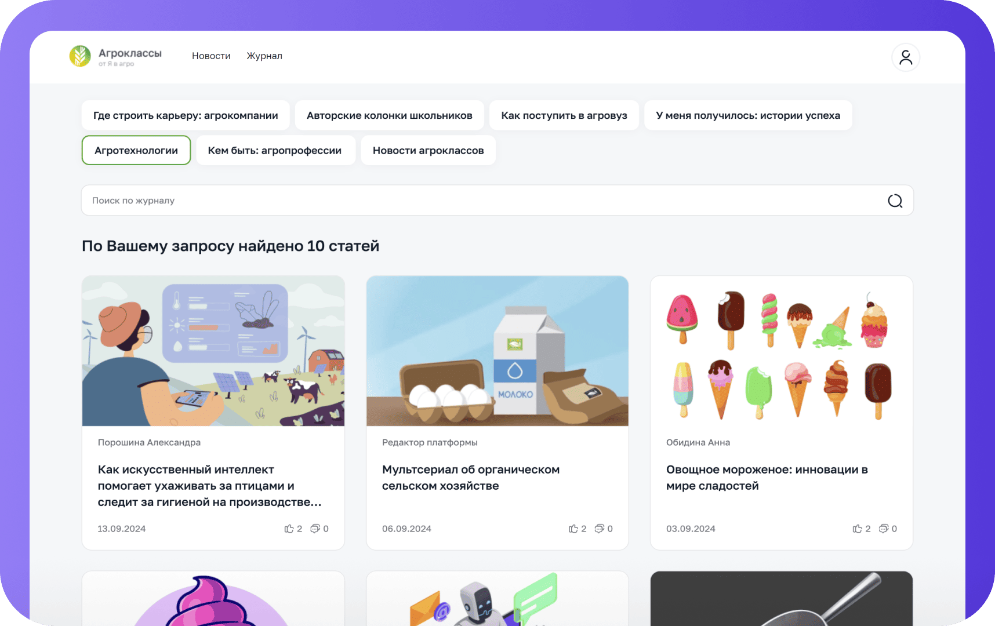Open the Журнал menu item

[264, 56]
